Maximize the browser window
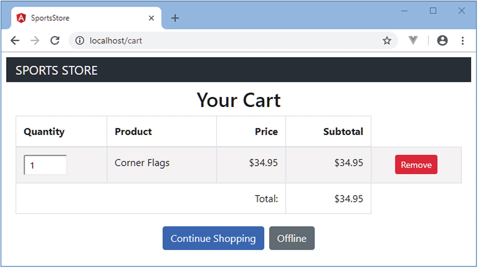 point(433,11)
